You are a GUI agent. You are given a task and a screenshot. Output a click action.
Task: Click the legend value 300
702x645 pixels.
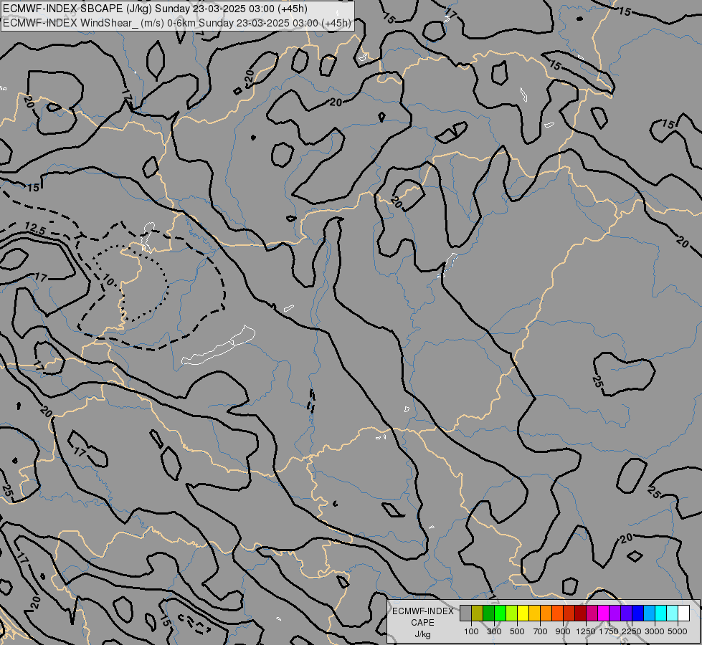[x=494, y=631]
